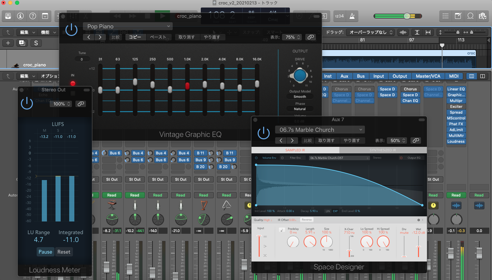Click the metronome icon
Image resolution: width=492 pixels, height=280 pixels.
(352, 16)
